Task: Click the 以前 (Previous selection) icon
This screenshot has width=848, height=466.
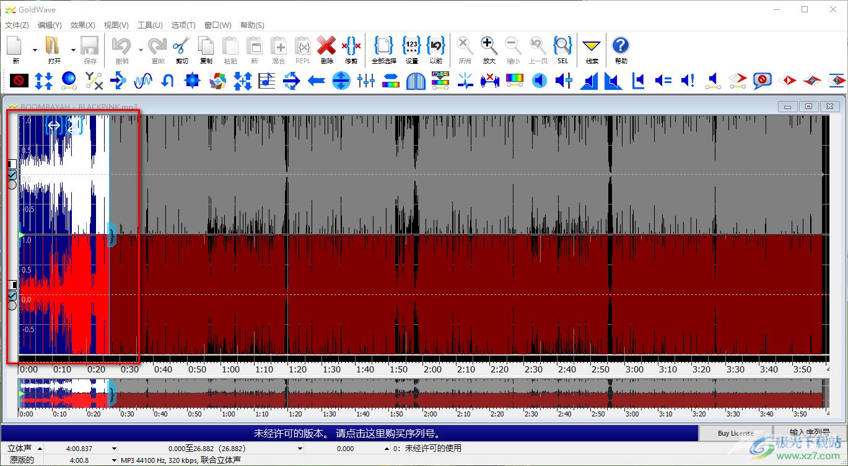Action: point(436,50)
